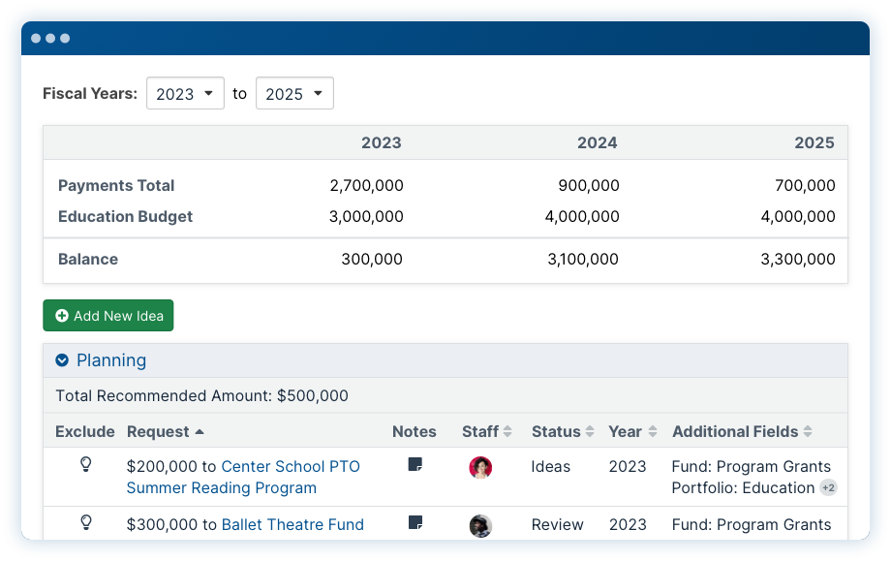
Task: Click the +2 additional fields badge
Action: [x=828, y=487]
